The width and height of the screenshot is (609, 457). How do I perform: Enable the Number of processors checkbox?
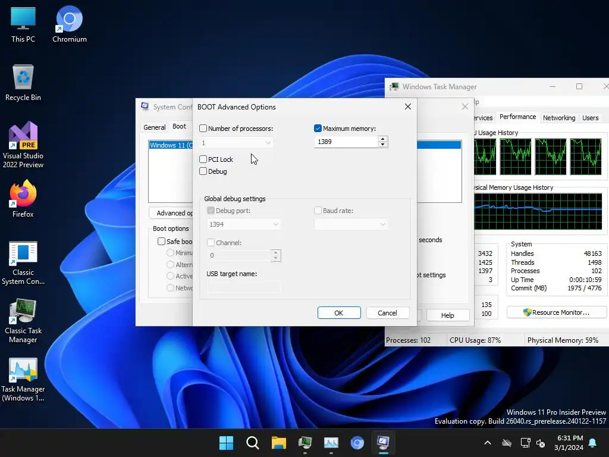[203, 129]
